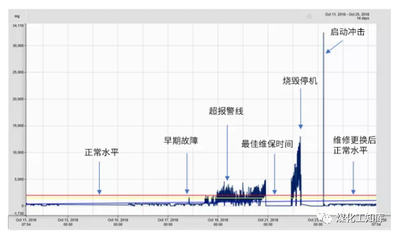Viewport: 397px width, 235px height.
Task: Click the arrowhead under 最佳维保时间 label
Action: tap(275, 192)
